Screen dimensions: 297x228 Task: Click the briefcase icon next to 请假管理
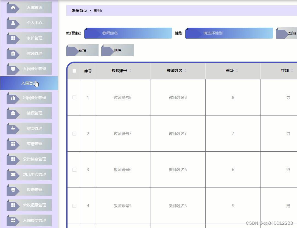pos(13,113)
